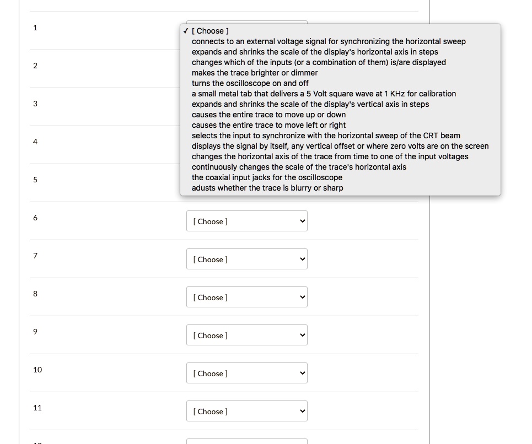Choose "the coaxial input jacks for the oscilloscope"

tap(267, 177)
